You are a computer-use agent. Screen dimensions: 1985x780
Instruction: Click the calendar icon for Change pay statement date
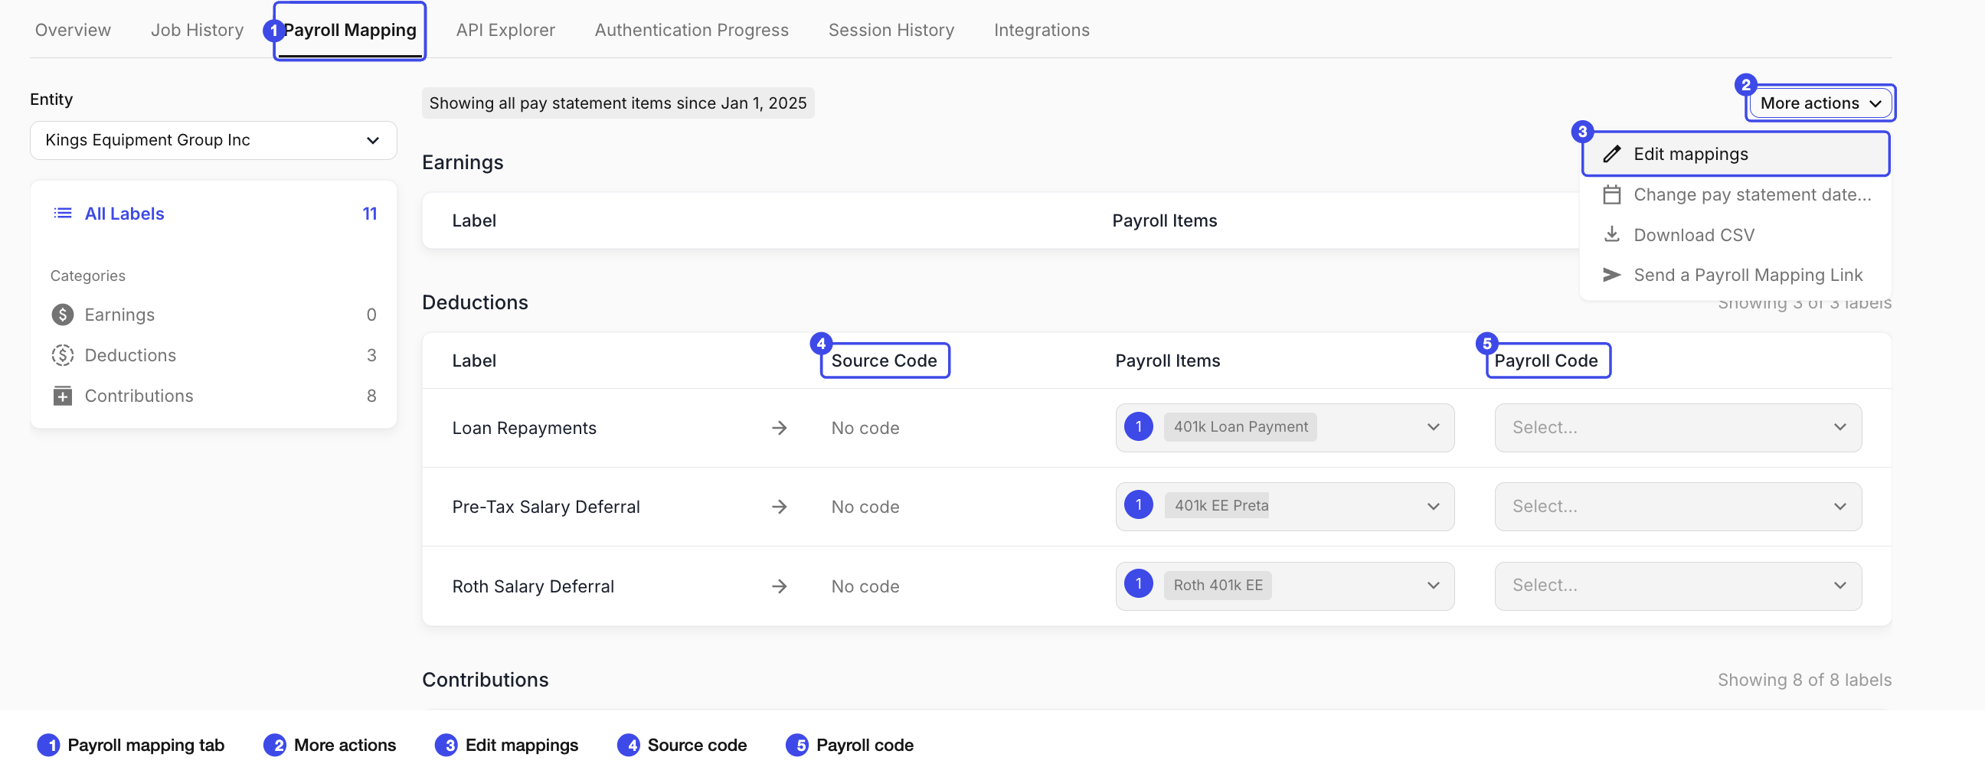[1611, 194]
